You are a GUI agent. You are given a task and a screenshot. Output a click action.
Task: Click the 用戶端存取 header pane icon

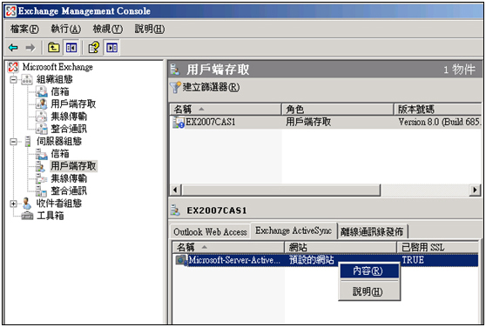(175, 70)
